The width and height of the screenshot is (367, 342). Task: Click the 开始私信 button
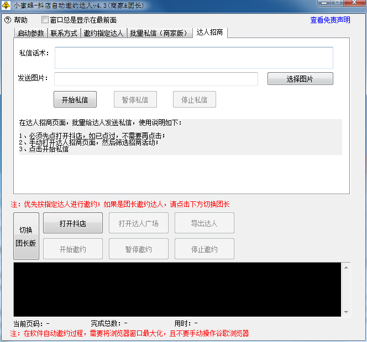(75, 99)
